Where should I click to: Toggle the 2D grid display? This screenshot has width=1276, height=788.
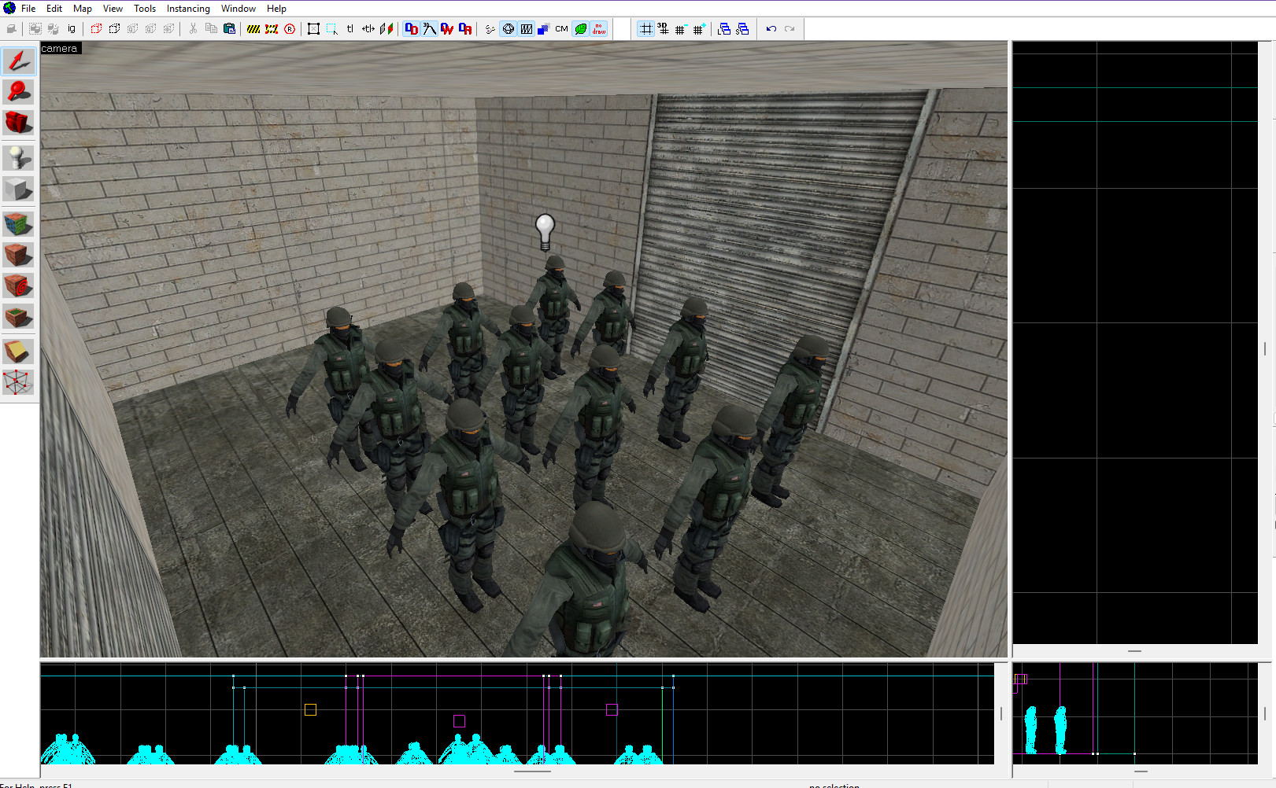645,29
